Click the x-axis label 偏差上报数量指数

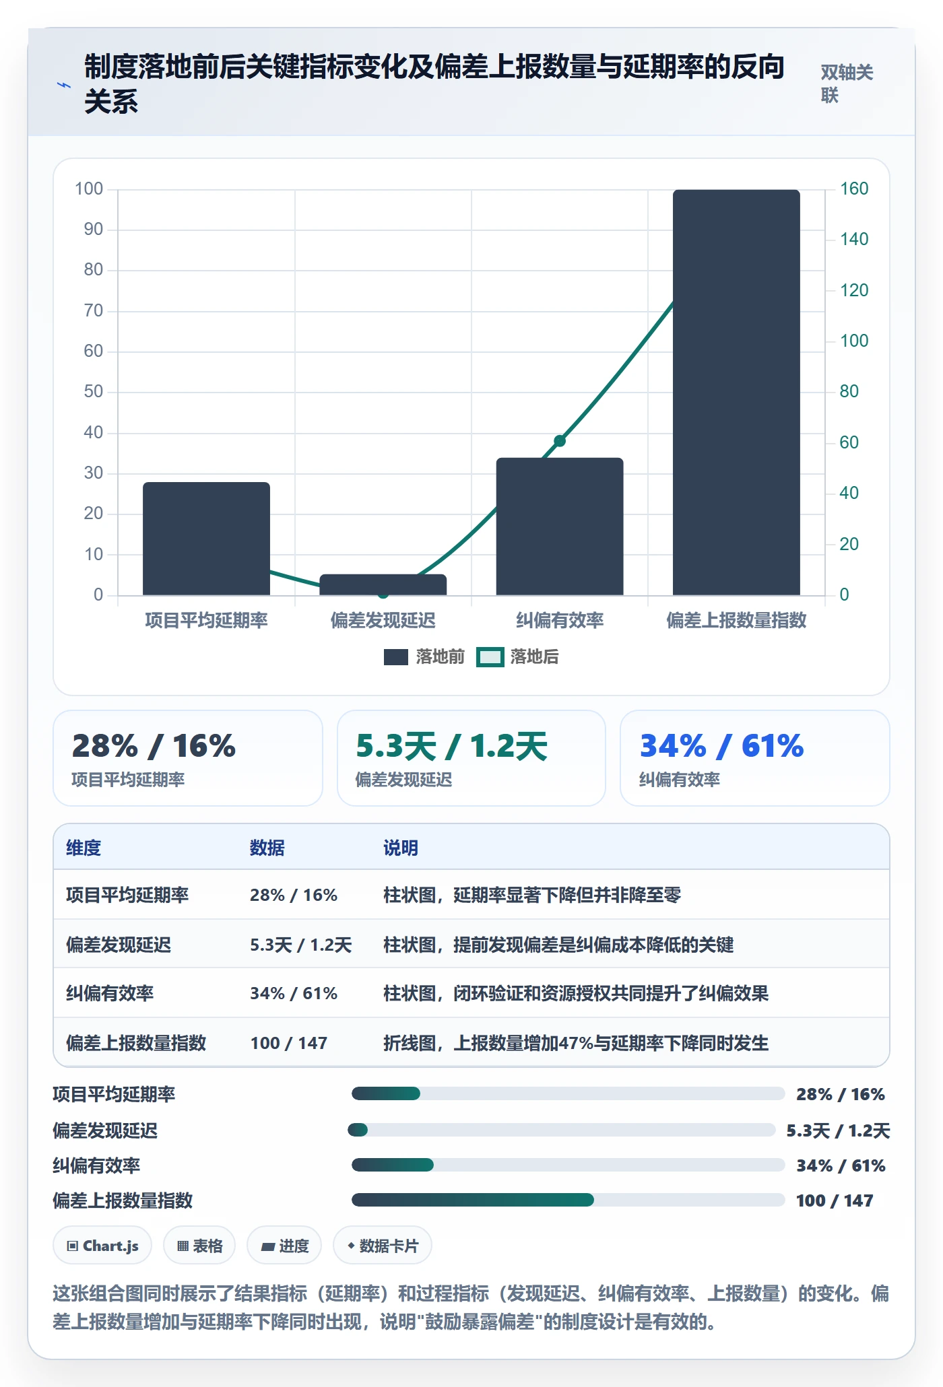[736, 620]
